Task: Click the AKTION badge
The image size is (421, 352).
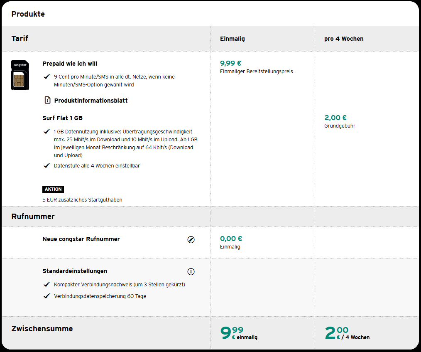Action: click(x=53, y=190)
